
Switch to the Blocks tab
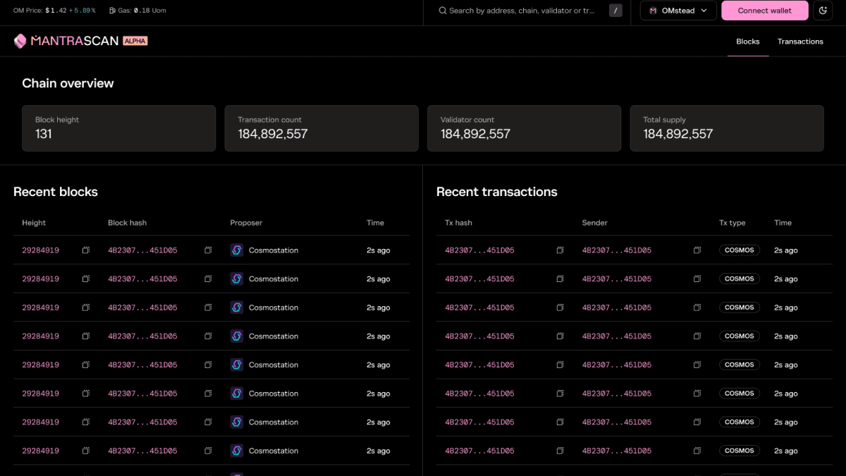[748, 42]
